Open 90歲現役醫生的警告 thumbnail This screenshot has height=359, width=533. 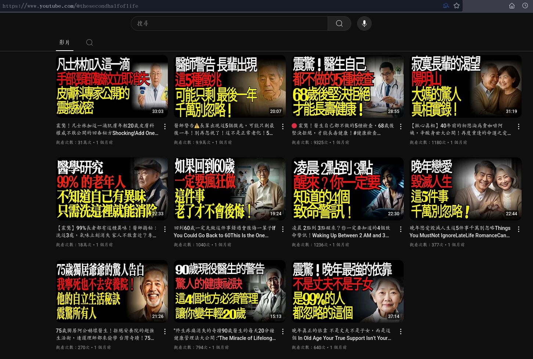pos(230,292)
